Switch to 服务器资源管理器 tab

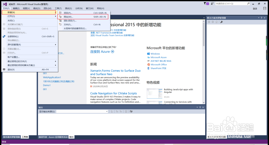12,137
